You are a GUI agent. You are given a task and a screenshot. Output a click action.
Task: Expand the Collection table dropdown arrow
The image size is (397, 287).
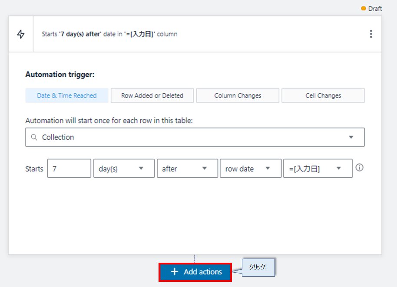click(x=351, y=137)
